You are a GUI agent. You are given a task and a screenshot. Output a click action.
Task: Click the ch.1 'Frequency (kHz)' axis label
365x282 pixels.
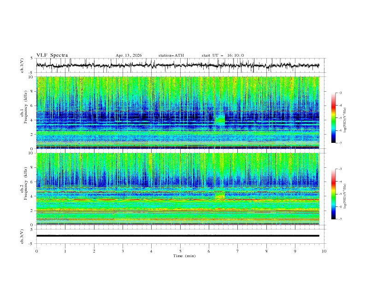(x=26, y=107)
